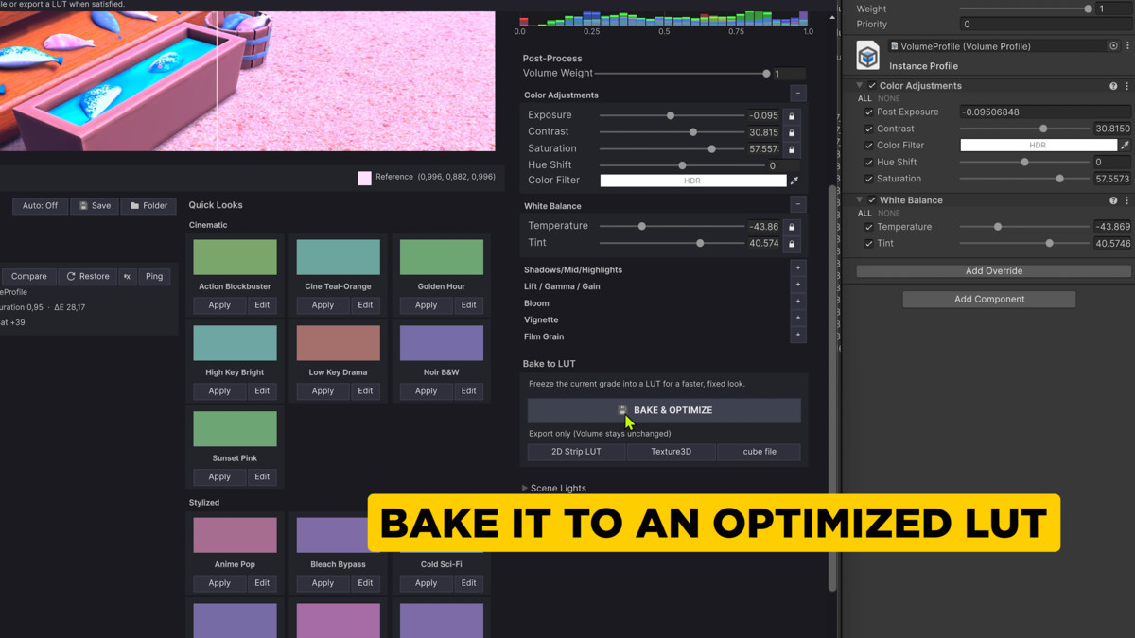
Task: Toggle the White Balance override checkbox
Action: click(872, 200)
